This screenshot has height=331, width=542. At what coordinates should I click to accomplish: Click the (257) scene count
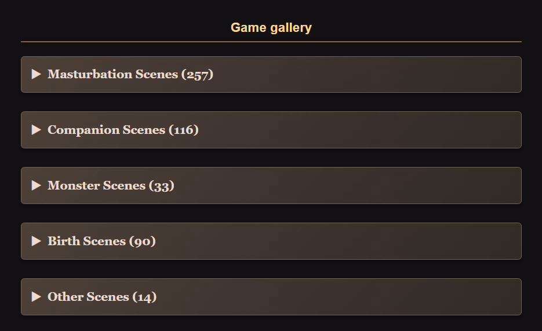[197, 74]
